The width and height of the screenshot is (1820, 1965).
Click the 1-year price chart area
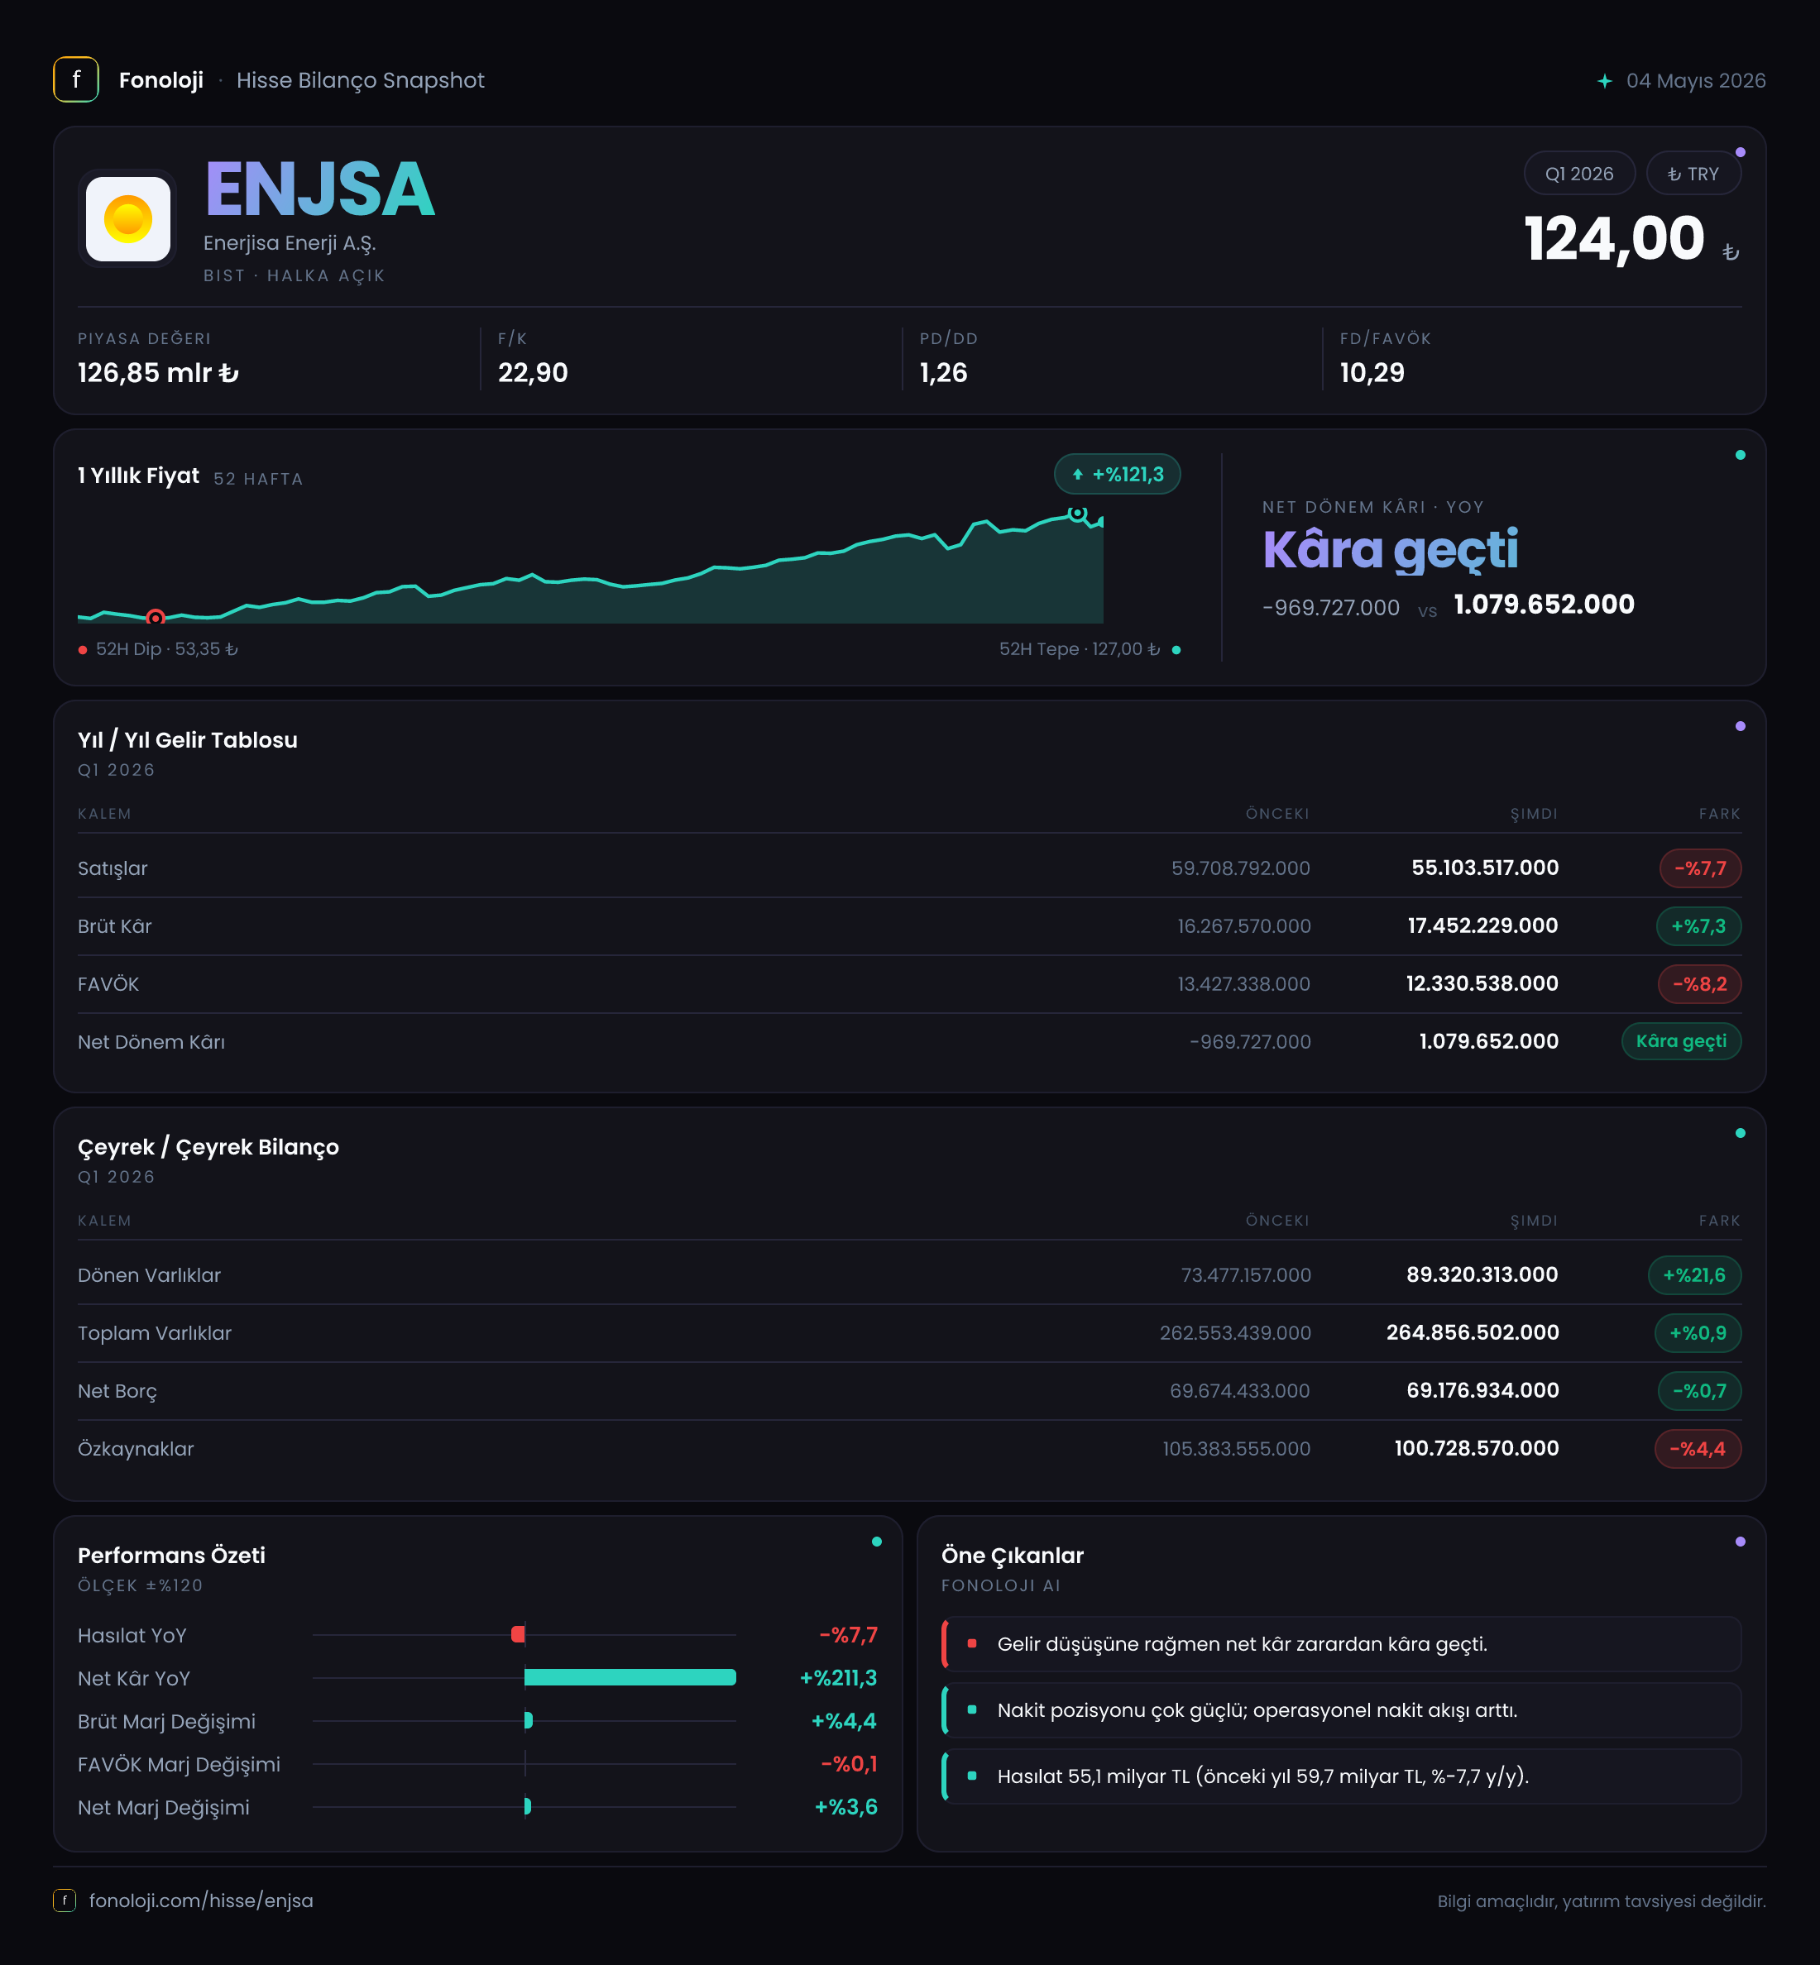[590, 564]
